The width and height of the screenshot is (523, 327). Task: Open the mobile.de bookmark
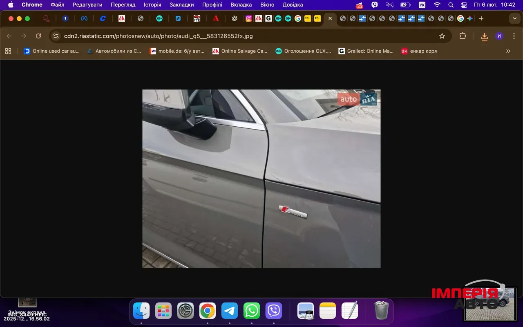tap(177, 51)
